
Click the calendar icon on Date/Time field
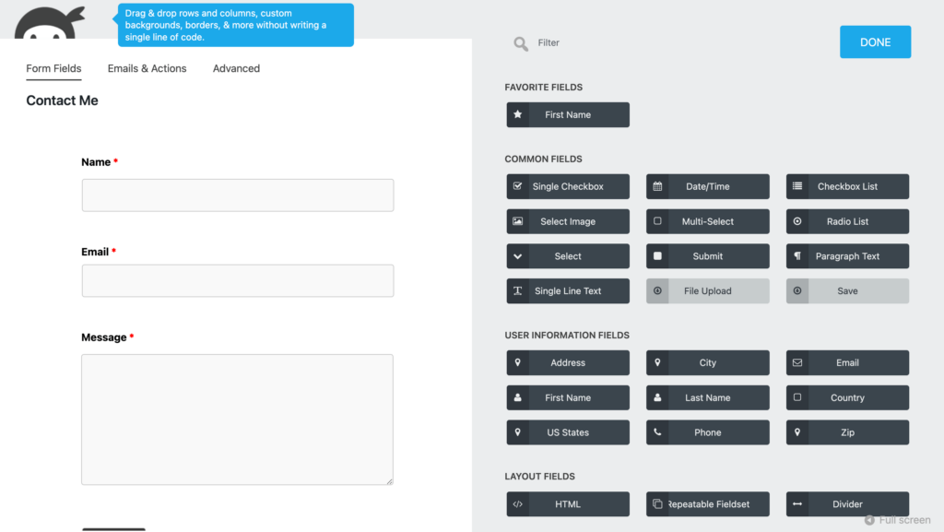(x=657, y=186)
